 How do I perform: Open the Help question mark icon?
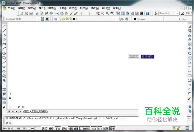click(147, 13)
